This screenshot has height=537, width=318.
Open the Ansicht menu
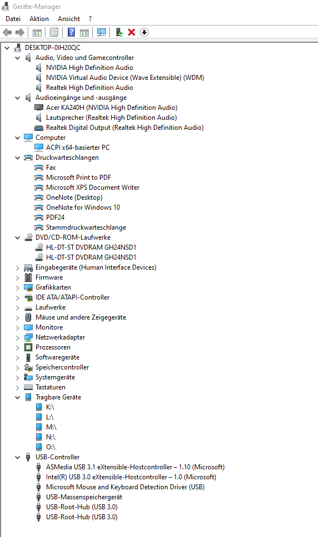(69, 19)
